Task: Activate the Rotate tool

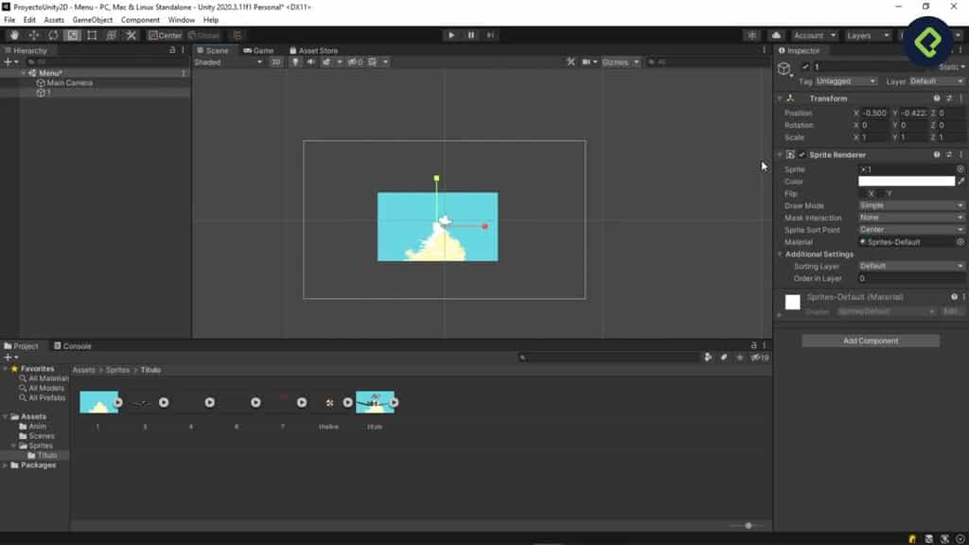Action: (54, 35)
